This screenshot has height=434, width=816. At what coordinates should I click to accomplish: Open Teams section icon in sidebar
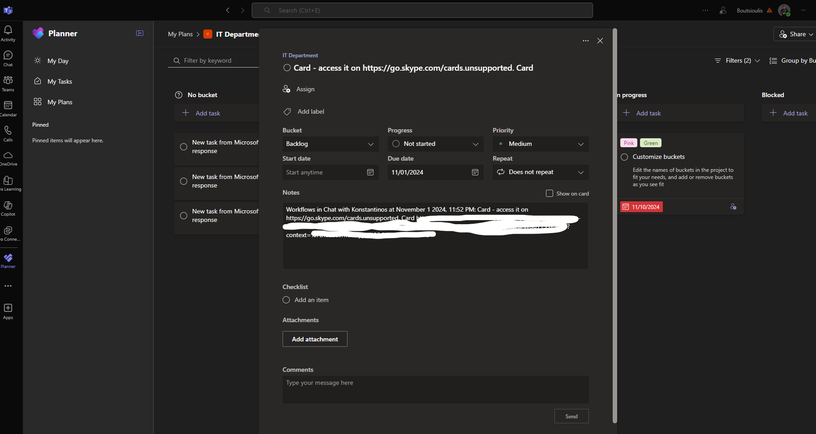[x=8, y=84]
